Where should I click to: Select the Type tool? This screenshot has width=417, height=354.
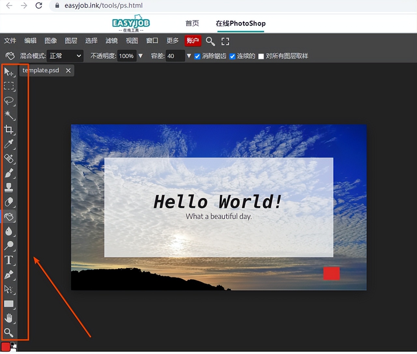9,260
